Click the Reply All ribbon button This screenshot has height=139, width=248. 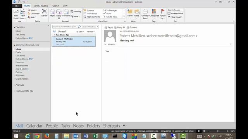[59, 14]
